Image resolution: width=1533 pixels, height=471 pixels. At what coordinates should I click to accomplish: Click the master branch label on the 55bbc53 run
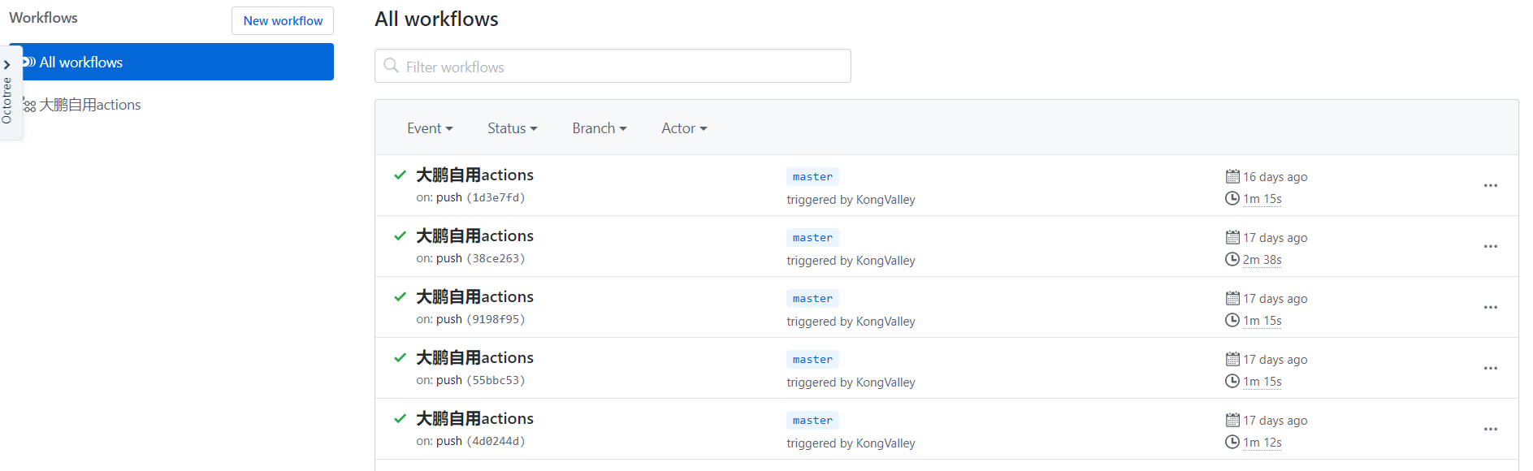pyautogui.click(x=812, y=360)
